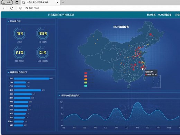Viewport: 180px width, 135px height.
Task: Click the >10万 gauge label
Action: coord(19,42)
